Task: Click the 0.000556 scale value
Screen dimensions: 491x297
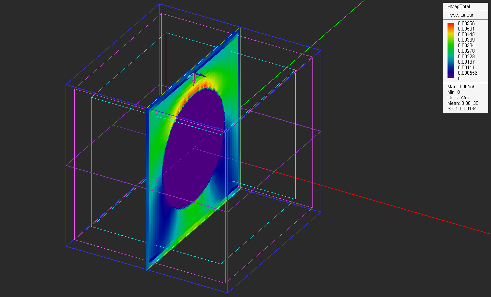Action: [x=467, y=73]
